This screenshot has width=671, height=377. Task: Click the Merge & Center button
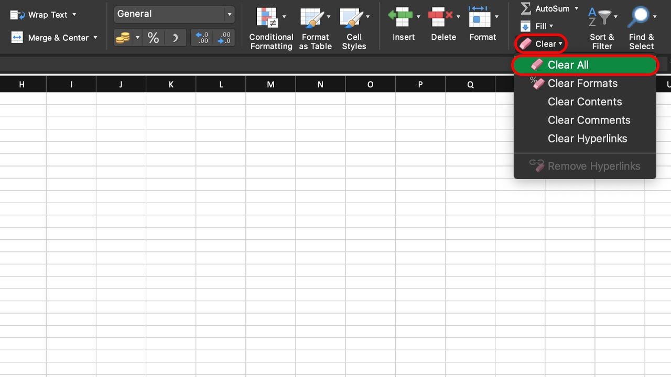click(x=50, y=38)
